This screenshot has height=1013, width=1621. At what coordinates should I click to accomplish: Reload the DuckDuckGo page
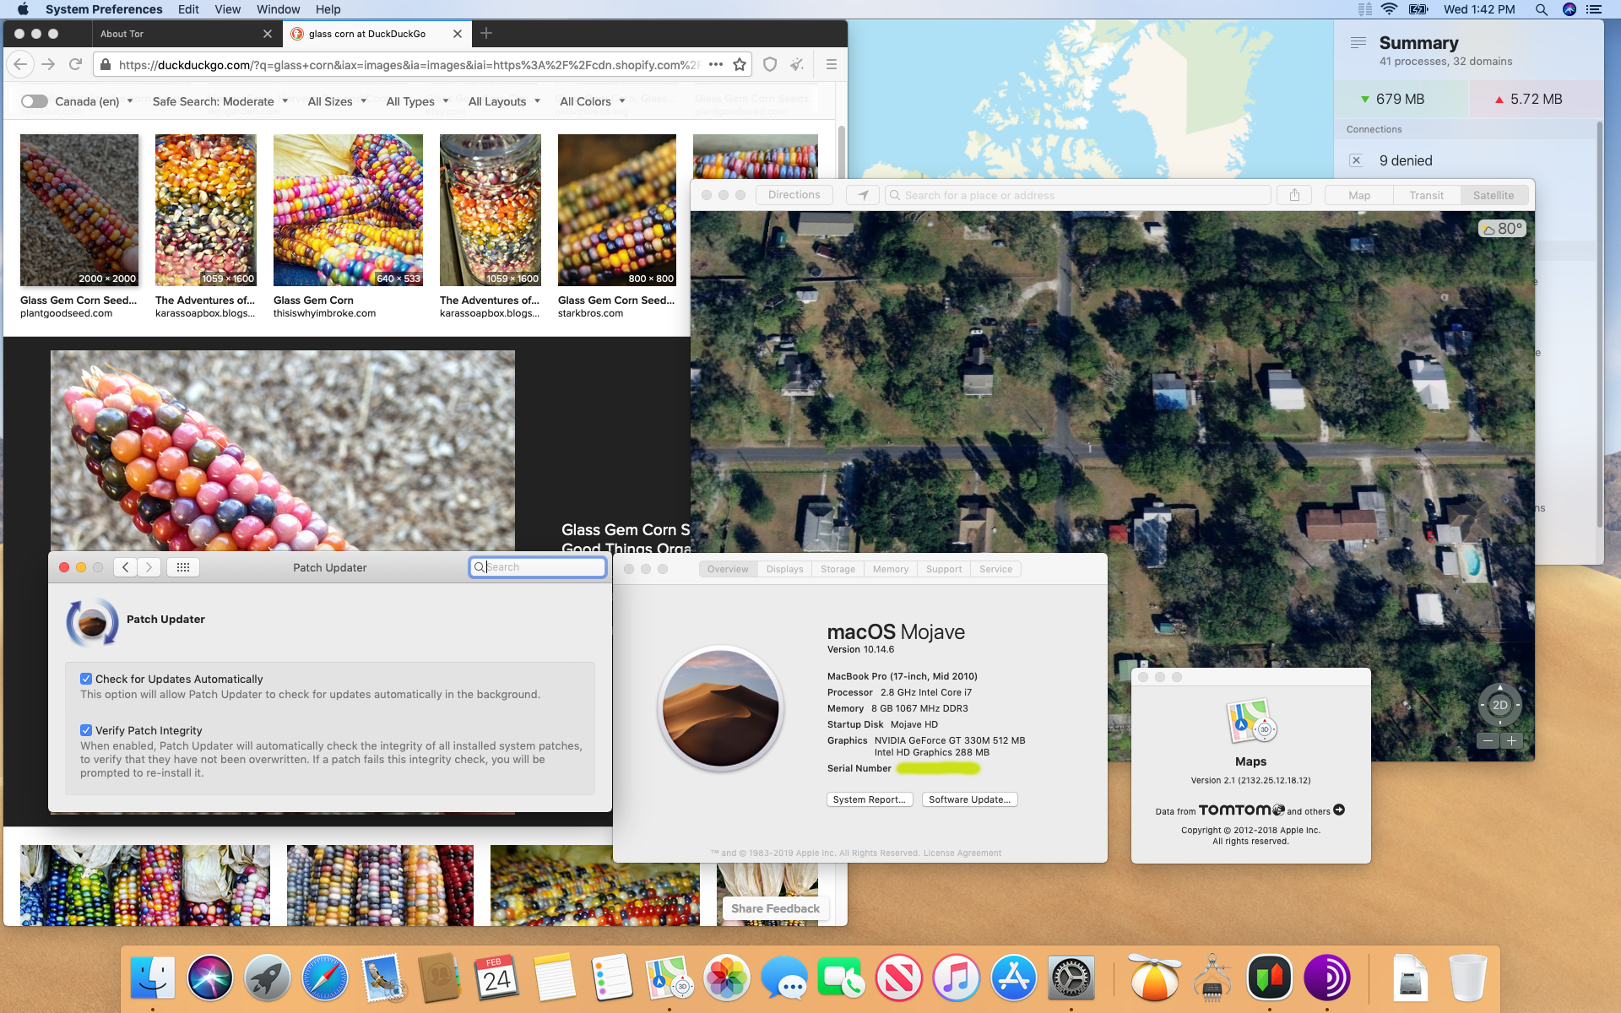pyautogui.click(x=75, y=65)
